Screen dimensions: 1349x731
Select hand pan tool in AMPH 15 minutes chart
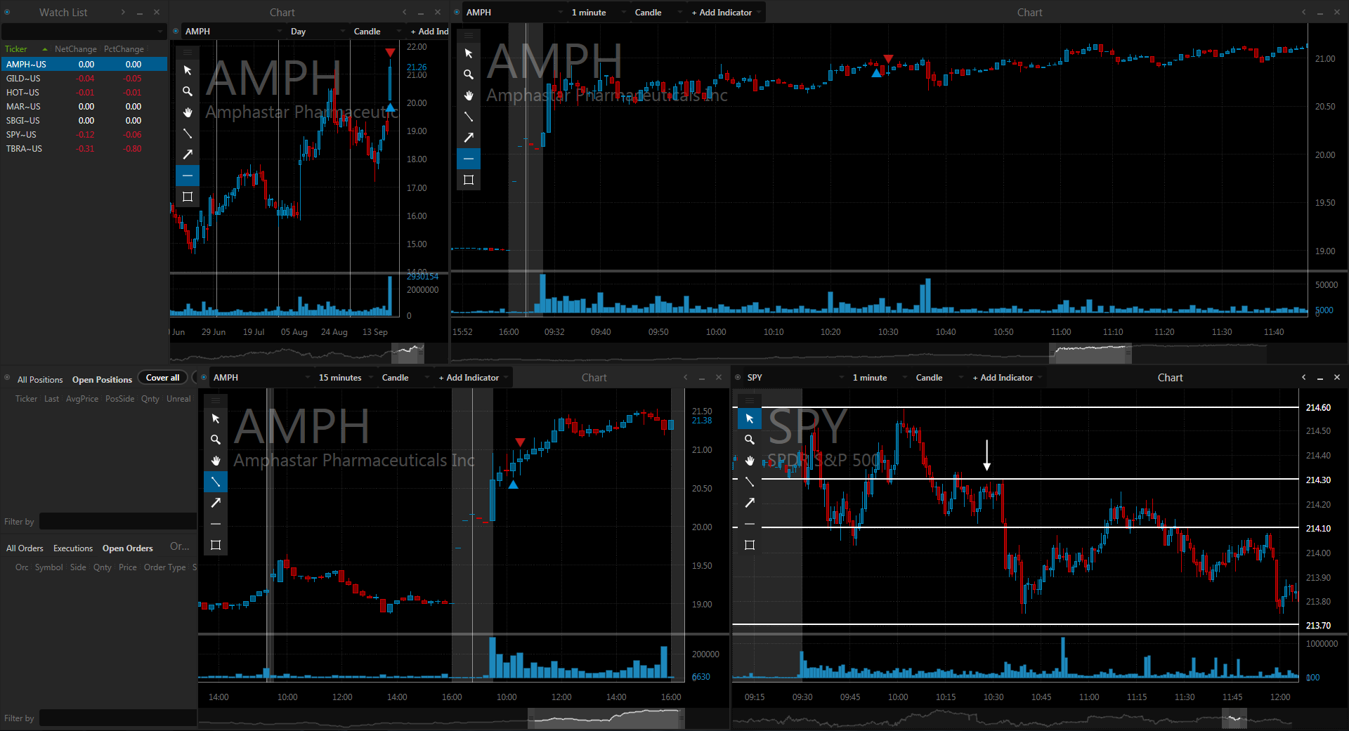point(216,461)
